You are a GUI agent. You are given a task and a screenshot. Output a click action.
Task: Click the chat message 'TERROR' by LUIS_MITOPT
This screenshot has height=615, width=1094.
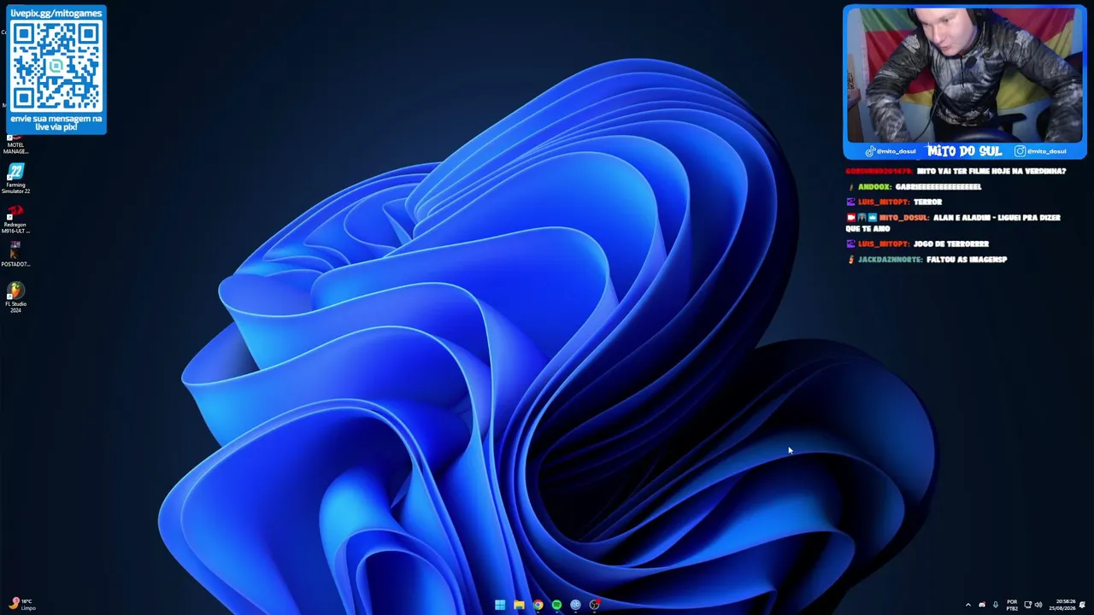click(x=927, y=202)
